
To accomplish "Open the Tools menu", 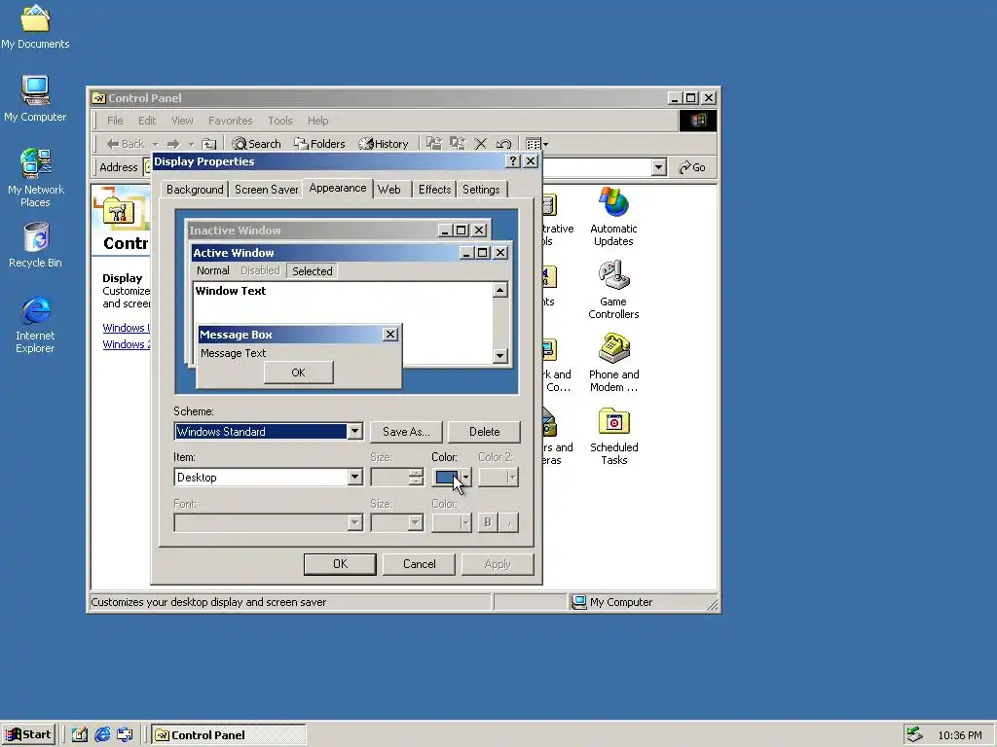I will pyautogui.click(x=279, y=121).
